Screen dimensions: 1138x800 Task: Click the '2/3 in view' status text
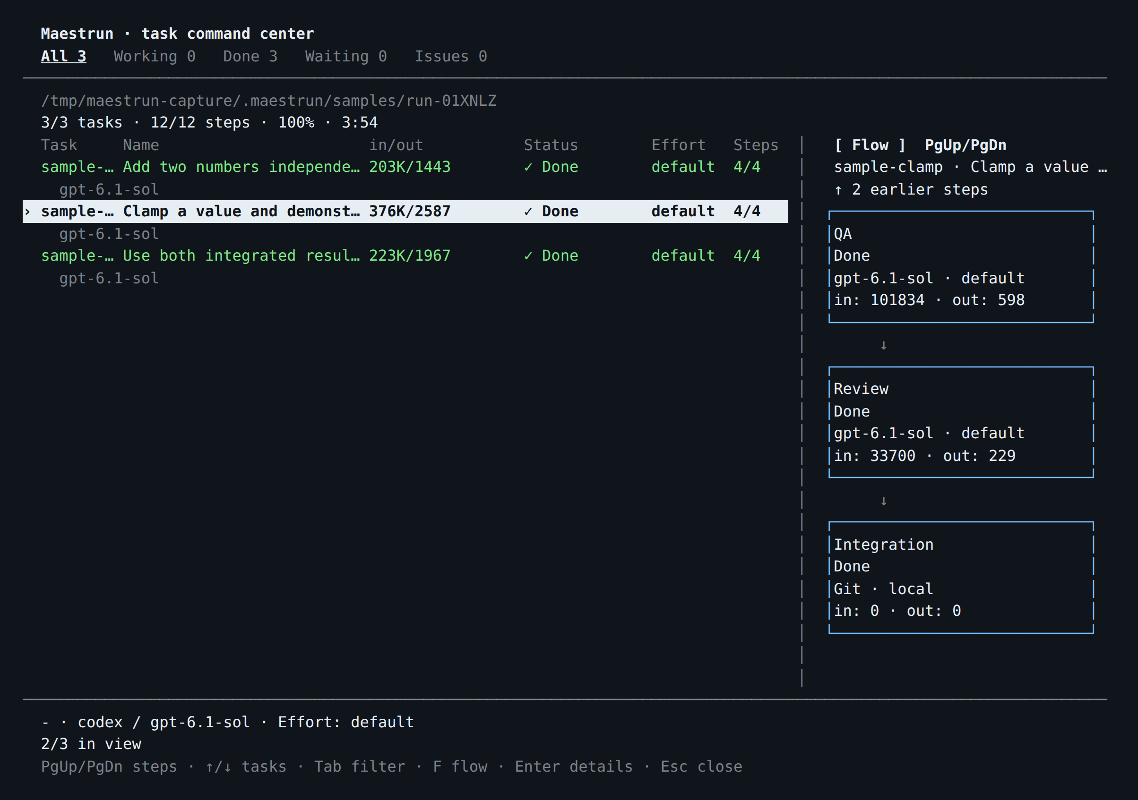coord(91,744)
